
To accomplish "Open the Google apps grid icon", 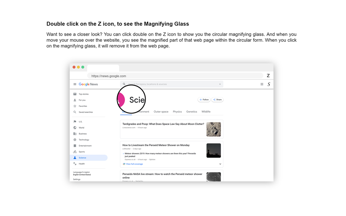I will tap(262, 84).
